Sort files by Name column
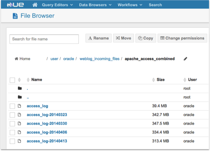Image resolution: width=210 pixels, height=151 pixels. click(35, 80)
